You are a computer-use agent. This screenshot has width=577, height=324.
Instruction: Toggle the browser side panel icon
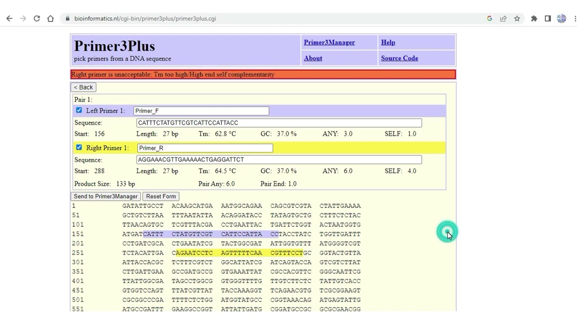pyautogui.click(x=548, y=18)
